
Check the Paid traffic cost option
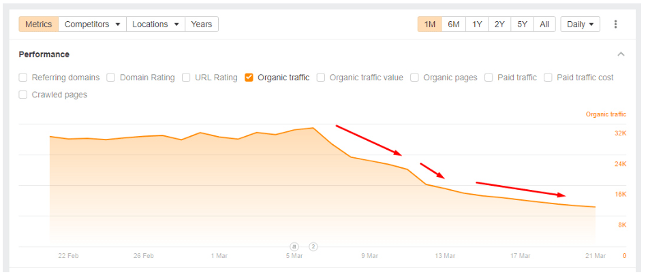point(548,78)
